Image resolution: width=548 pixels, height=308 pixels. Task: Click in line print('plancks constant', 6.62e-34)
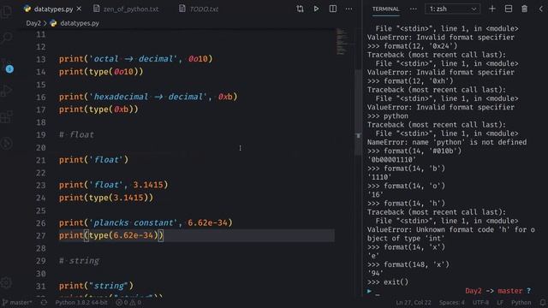146,222
